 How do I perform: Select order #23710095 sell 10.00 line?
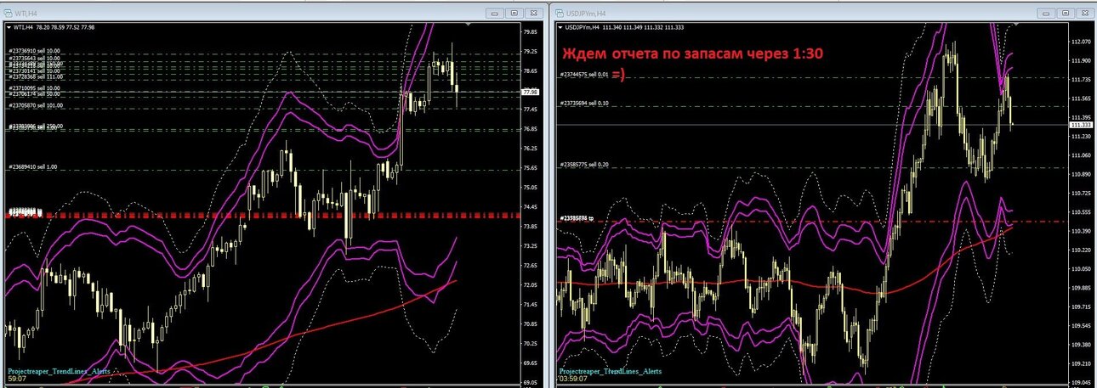(35, 88)
